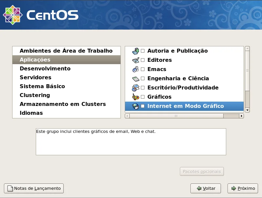Choose the Idiomas category
The image size is (262, 198).
[x=67, y=113]
